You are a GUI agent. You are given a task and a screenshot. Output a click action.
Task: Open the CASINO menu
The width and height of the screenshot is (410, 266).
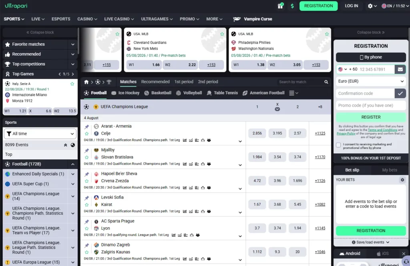click(x=87, y=19)
